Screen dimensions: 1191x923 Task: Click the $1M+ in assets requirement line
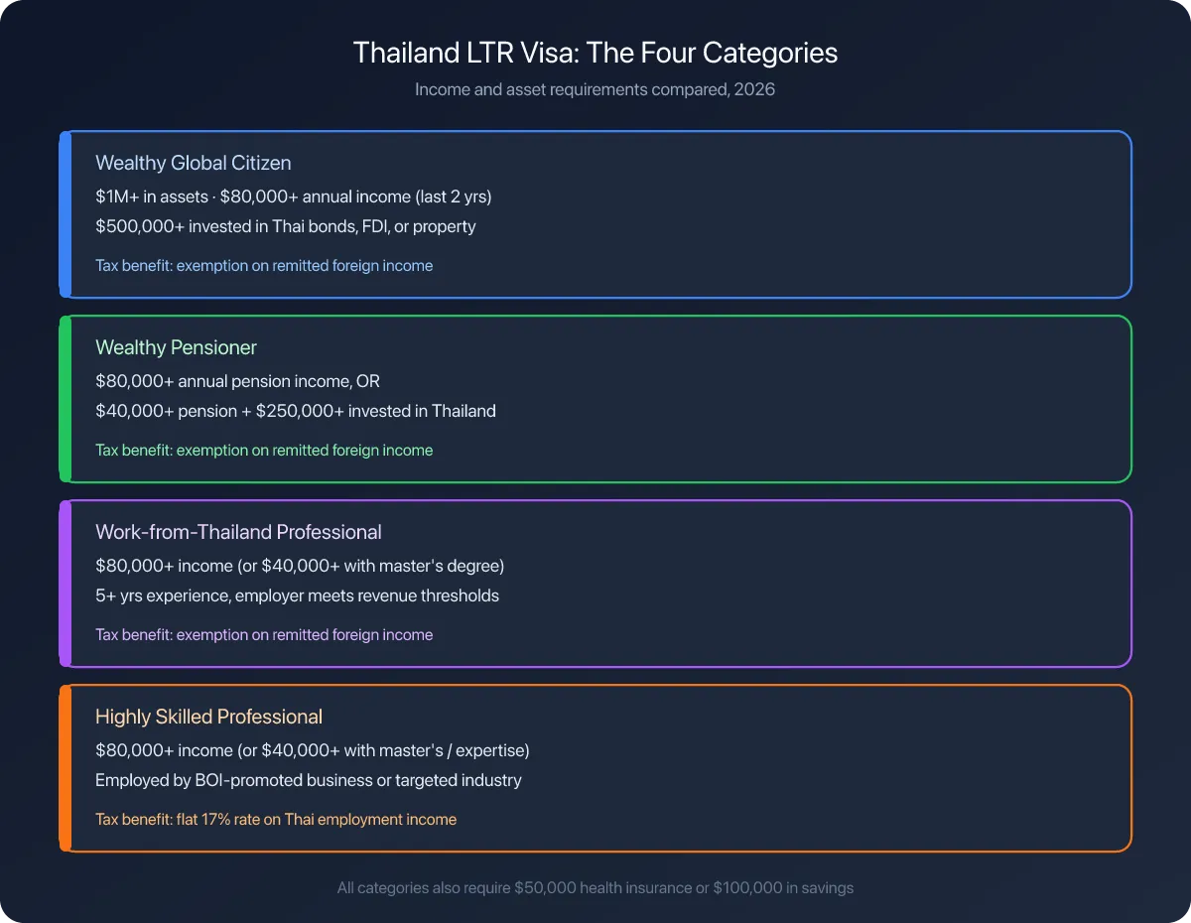[x=294, y=197]
